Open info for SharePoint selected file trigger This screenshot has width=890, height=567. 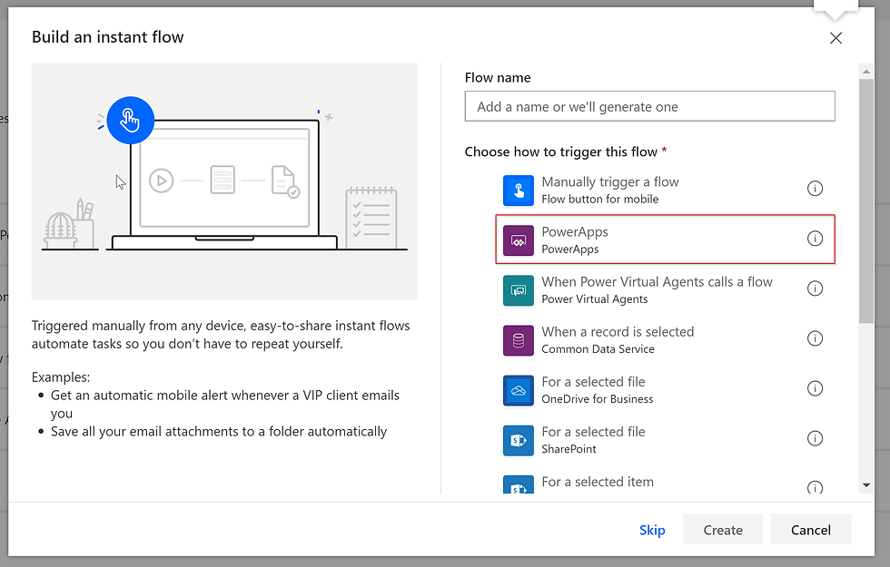[x=815, y=437]
